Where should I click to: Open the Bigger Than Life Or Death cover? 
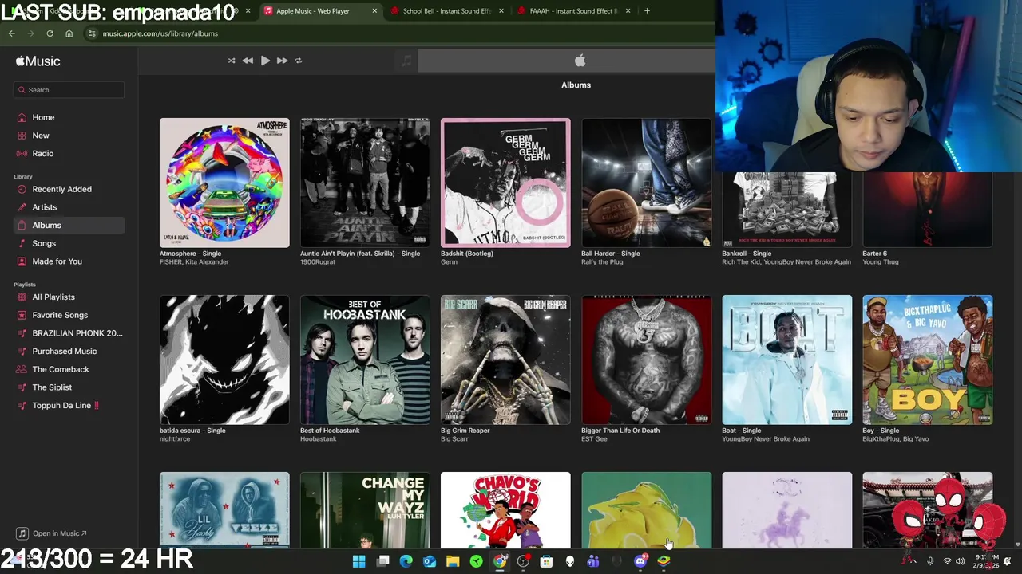[x=646, y=360]
